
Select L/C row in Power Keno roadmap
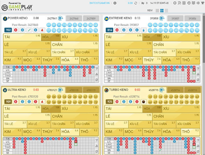[x=8, y=70]
